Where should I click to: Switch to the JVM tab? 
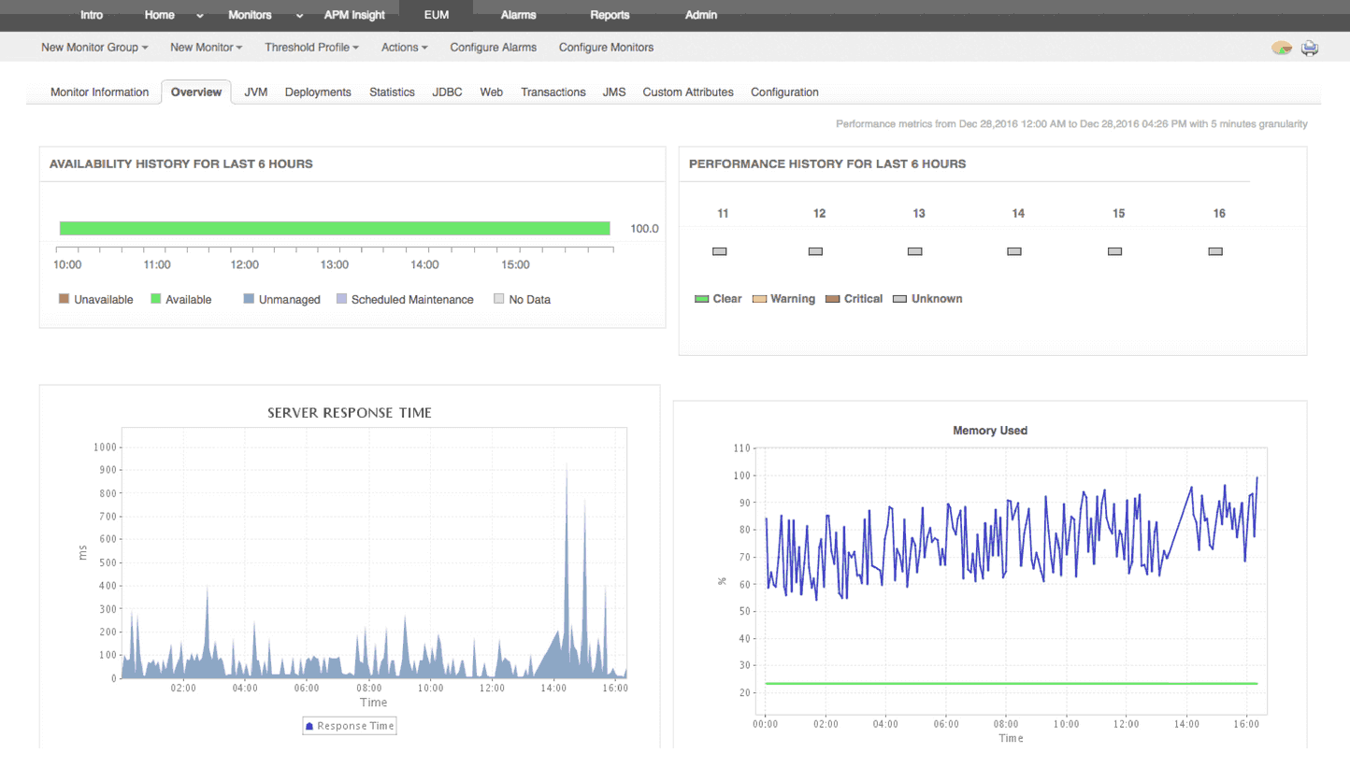coord(254,92)
